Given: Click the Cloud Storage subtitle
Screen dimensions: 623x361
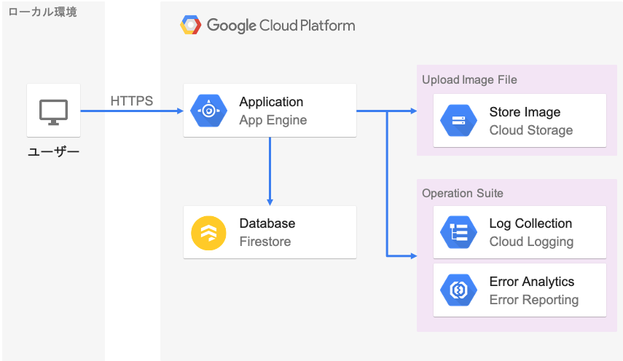Looking at the screenshot, I should tap(531, 130).
